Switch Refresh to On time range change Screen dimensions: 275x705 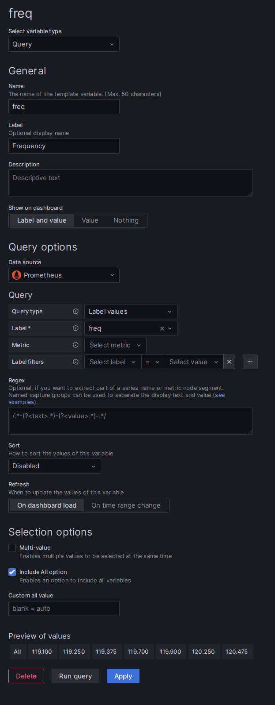pyautogui.click(x=126, y=505)
